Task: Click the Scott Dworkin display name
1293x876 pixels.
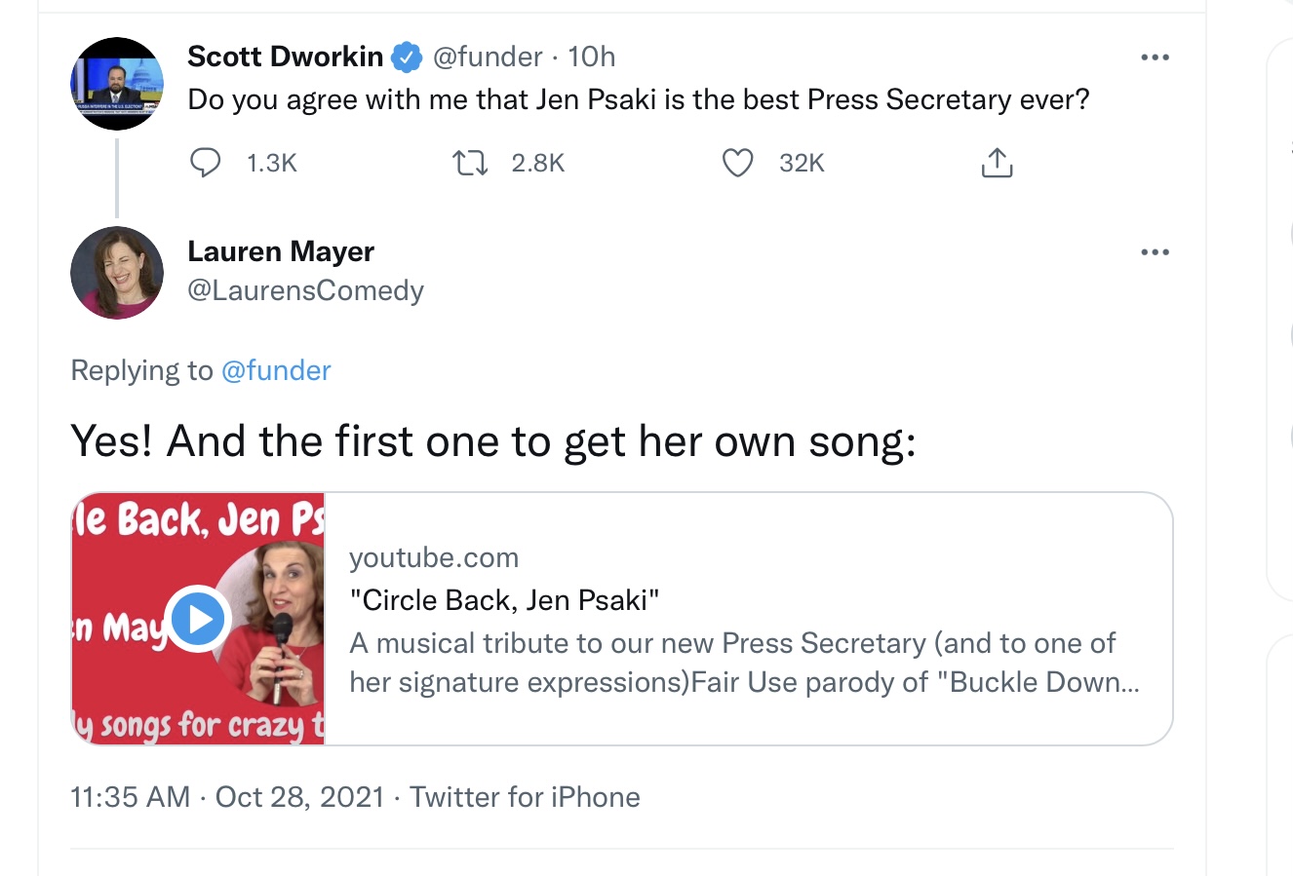Action: pos(285,57)
